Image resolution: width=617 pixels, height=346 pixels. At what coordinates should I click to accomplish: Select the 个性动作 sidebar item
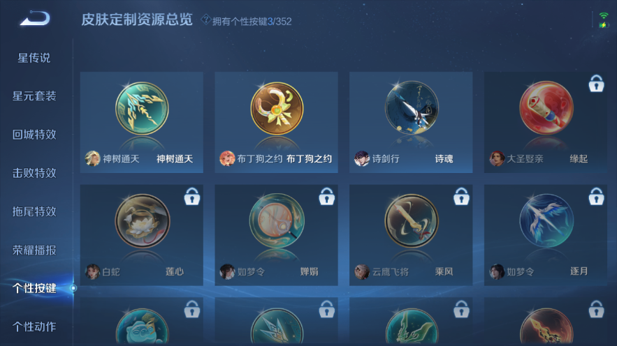(34, 326)
